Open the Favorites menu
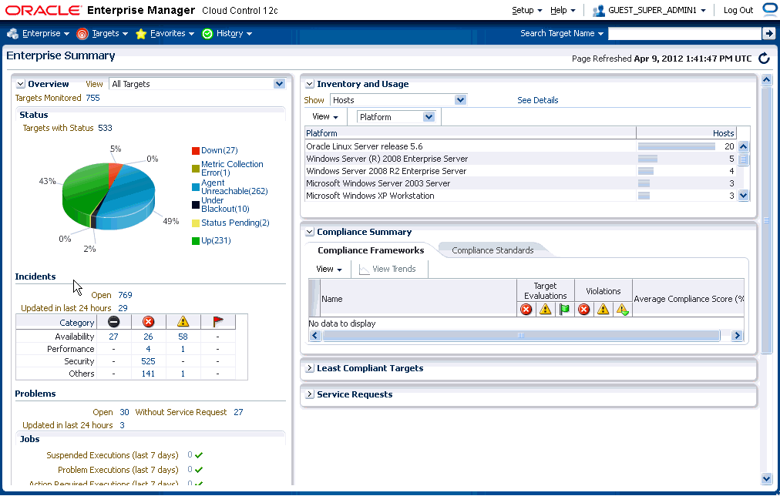 tap(172, 33)
